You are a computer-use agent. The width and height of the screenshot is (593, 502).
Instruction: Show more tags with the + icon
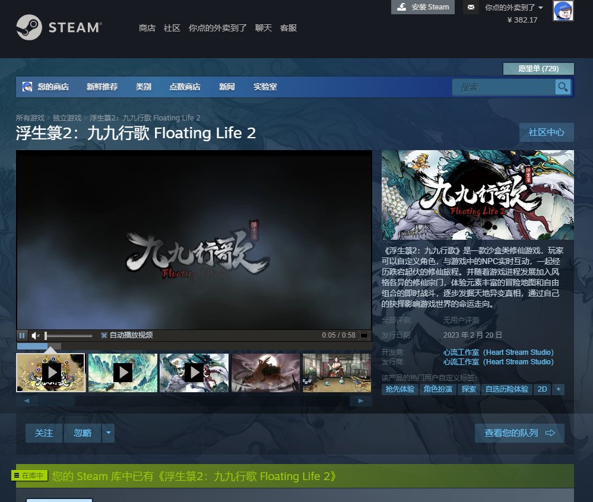tap(558, 389)
